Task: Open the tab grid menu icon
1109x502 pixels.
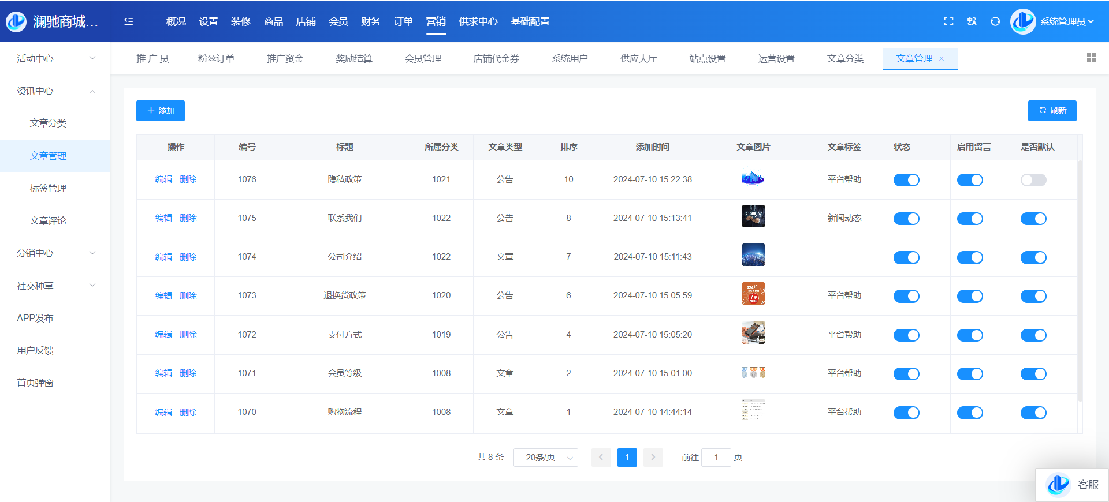Action: tap(1091, 58)
